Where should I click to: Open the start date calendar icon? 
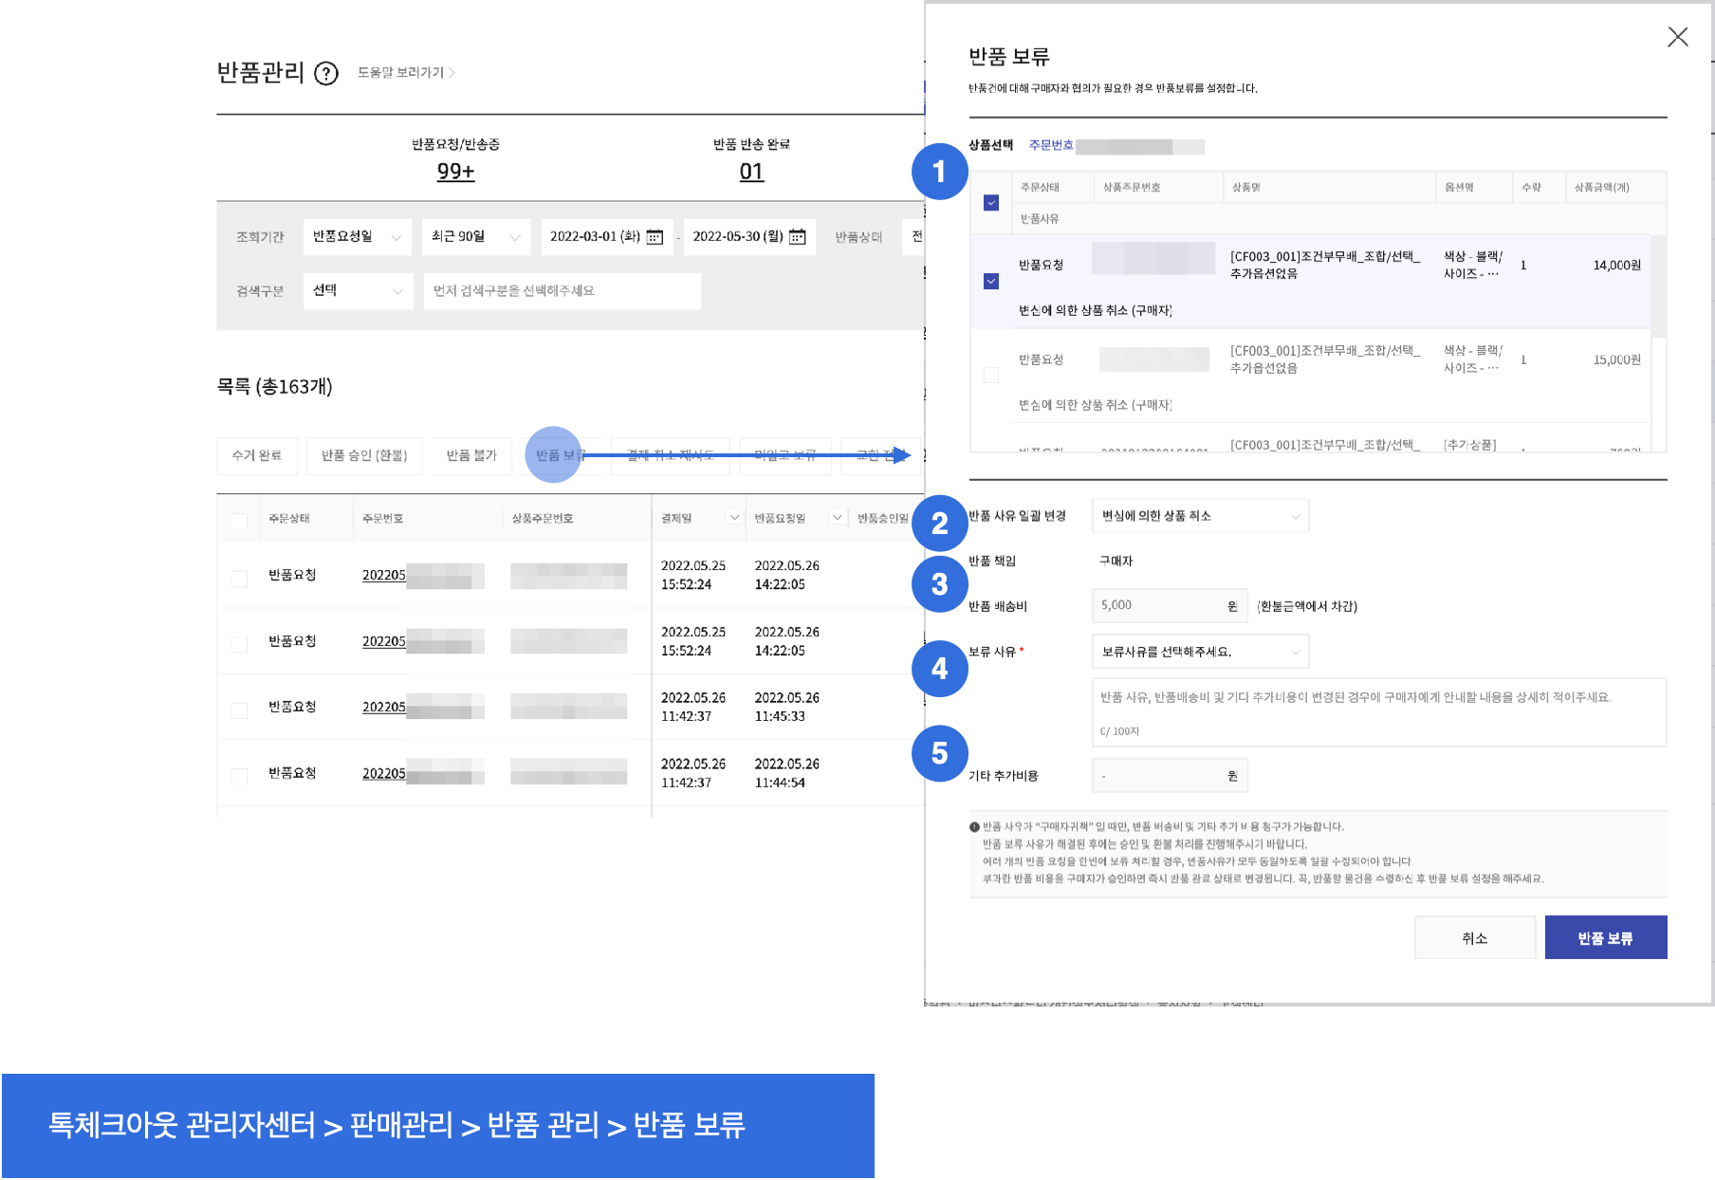pyautogui.click(x=655, y=237)
